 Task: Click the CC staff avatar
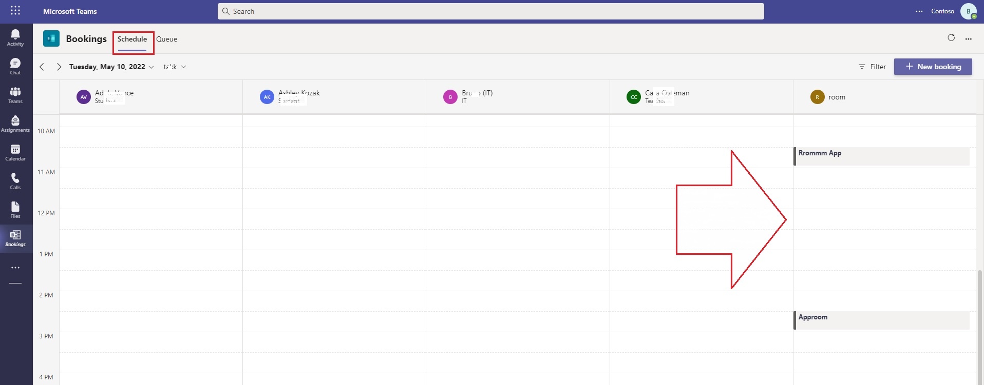coord(634,97)
